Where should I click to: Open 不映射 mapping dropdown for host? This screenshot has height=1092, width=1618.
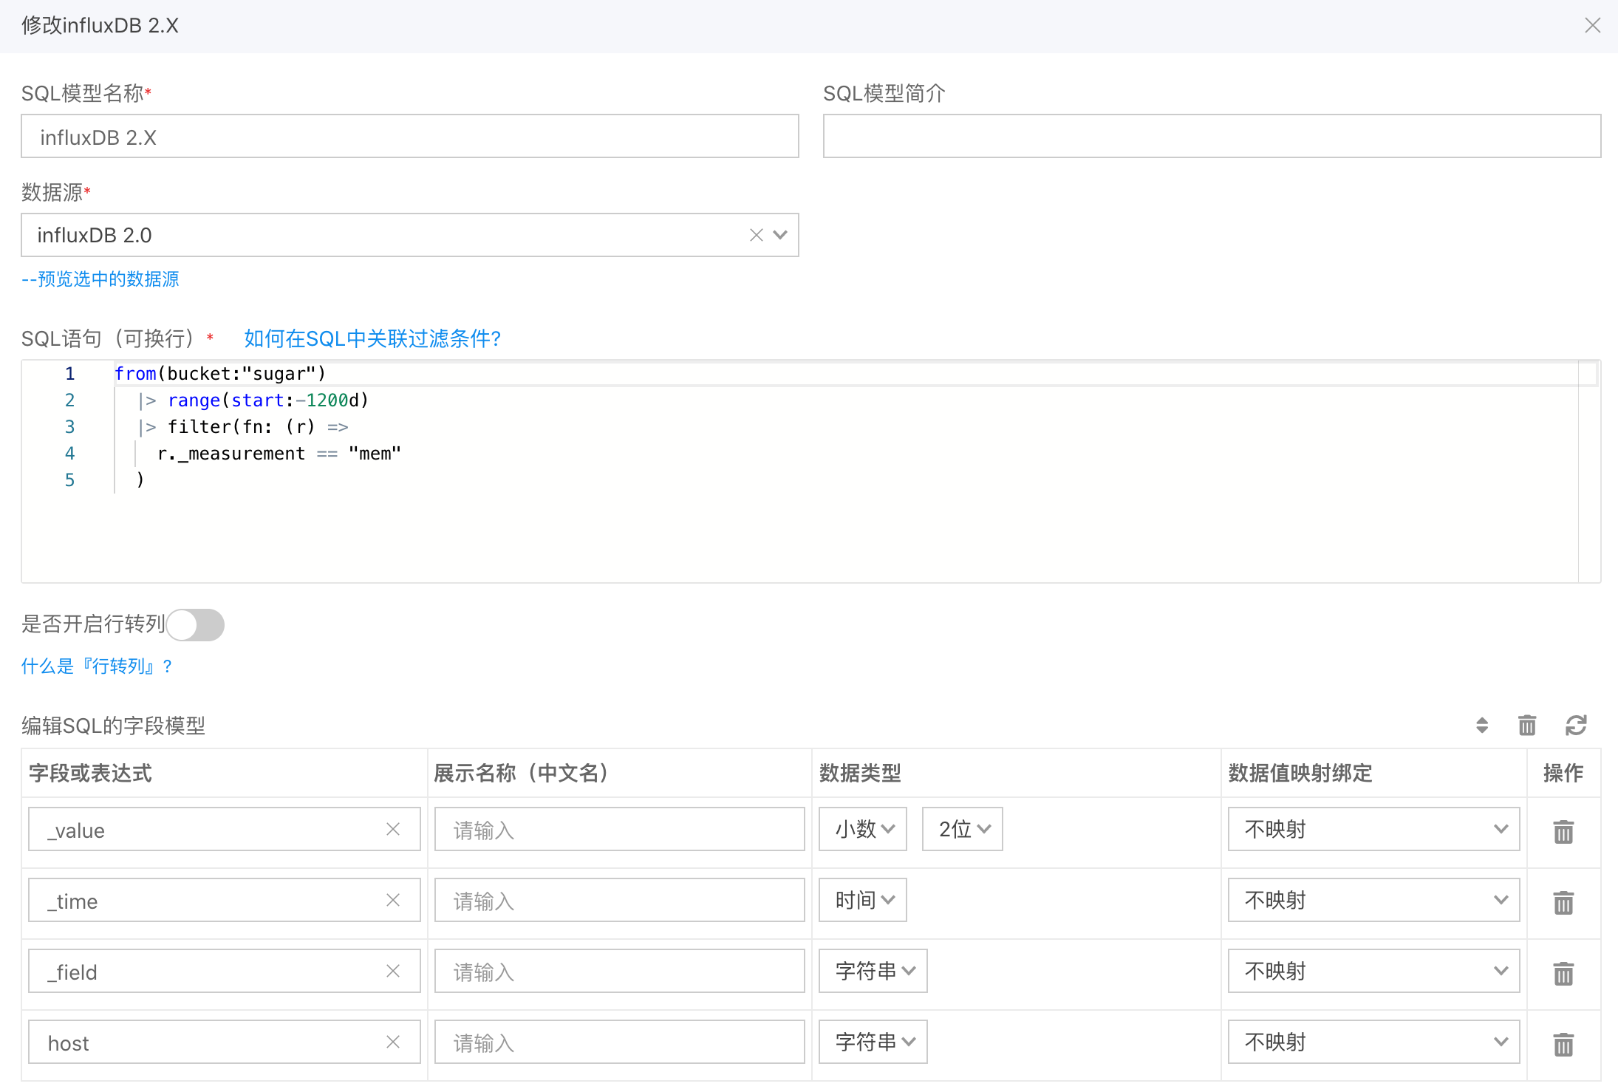tap(1374, 1042)
